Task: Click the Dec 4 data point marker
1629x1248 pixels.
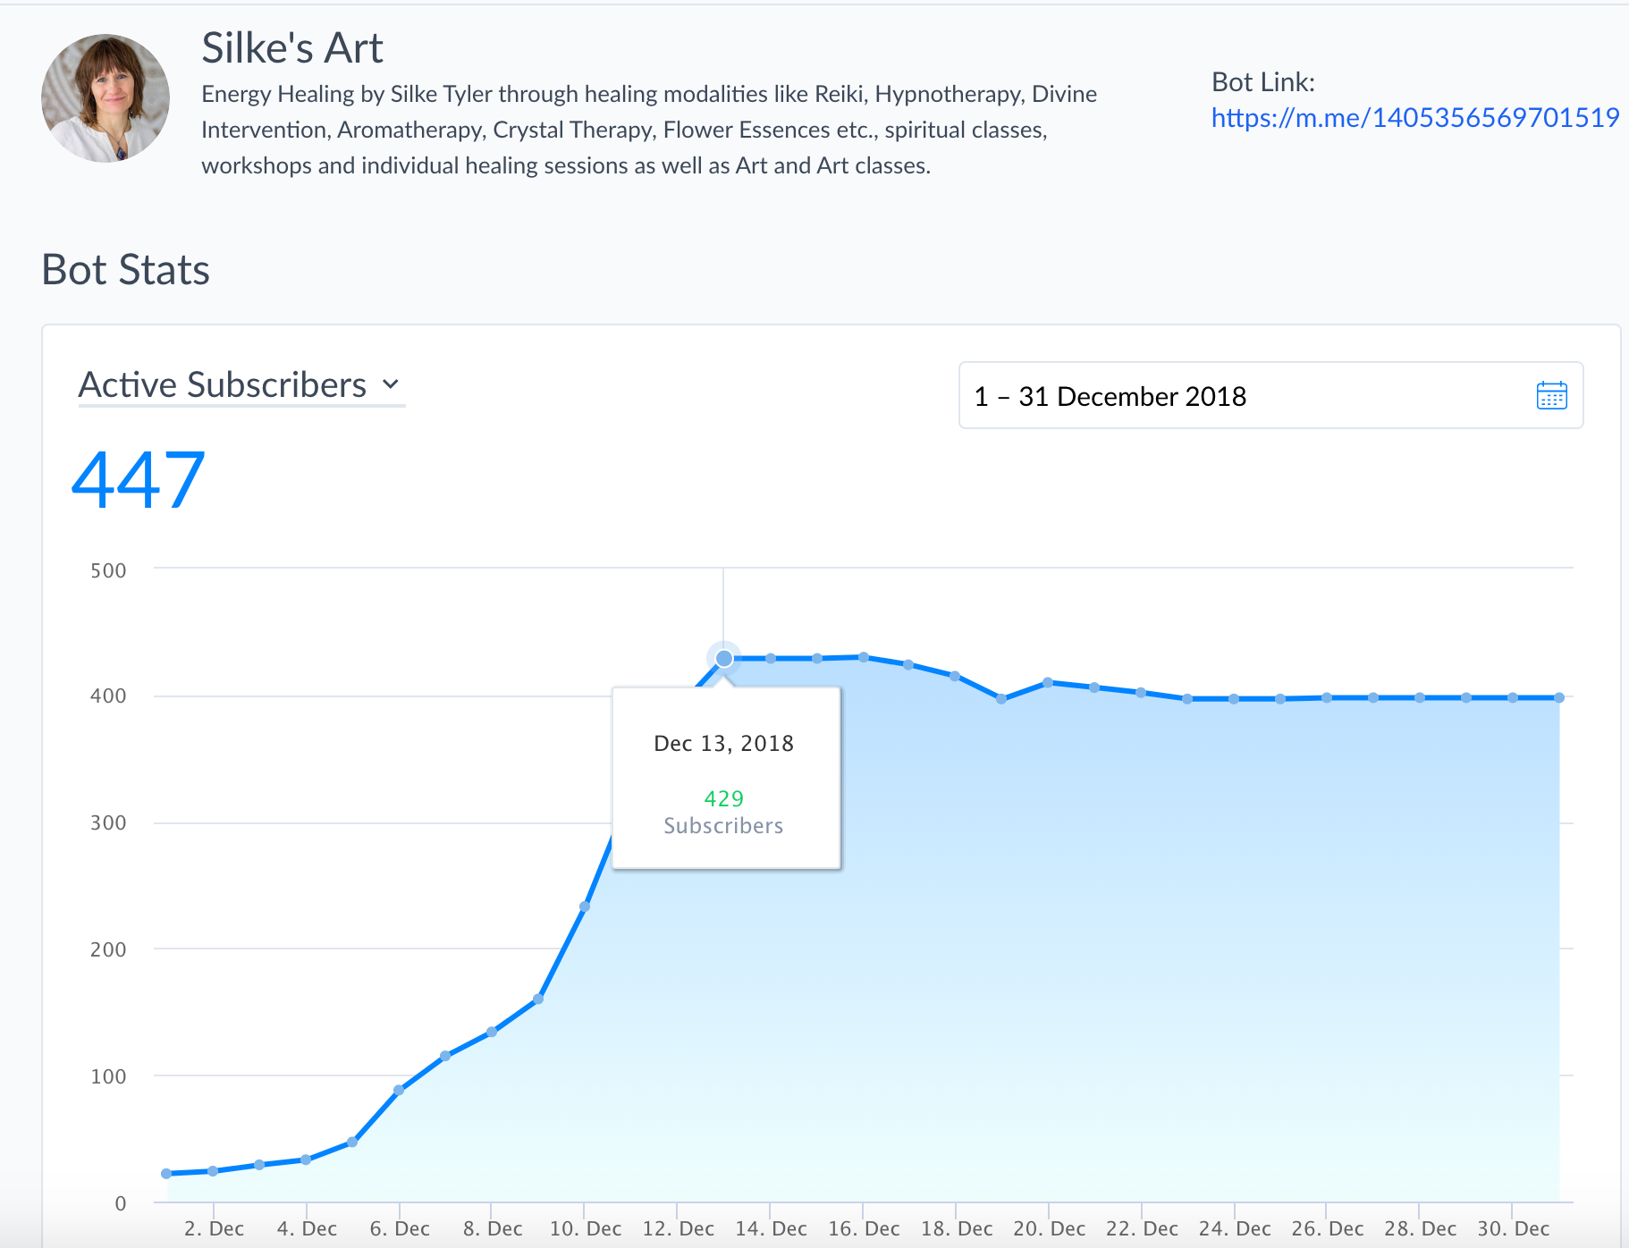Action: click(x=306, y=1159)
